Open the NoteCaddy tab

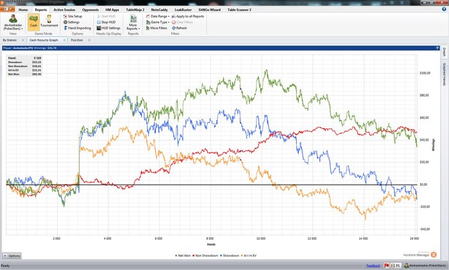coord(159,10)
